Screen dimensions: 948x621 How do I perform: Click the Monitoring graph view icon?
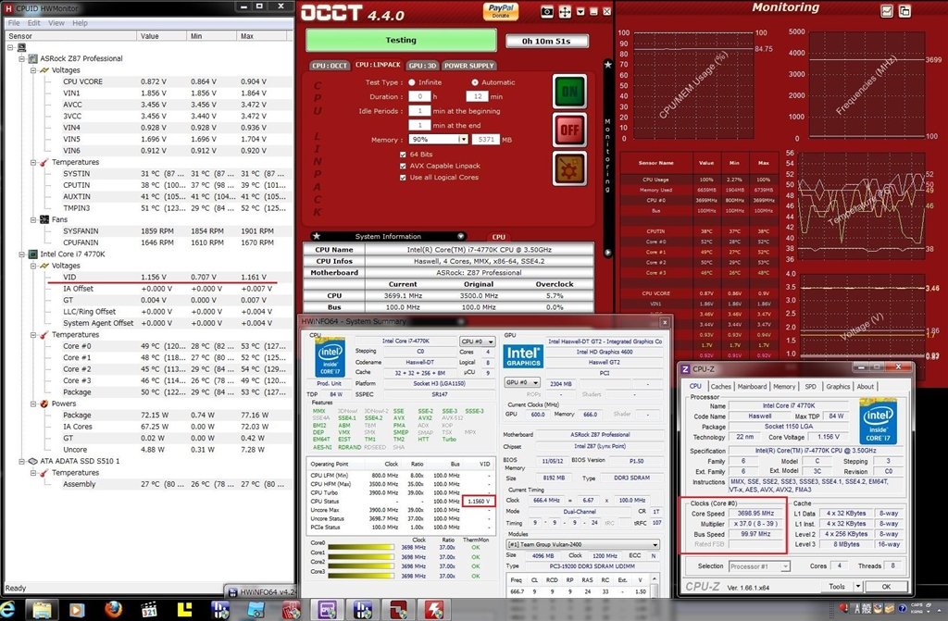pyautogui.click(x=887, y=11)
